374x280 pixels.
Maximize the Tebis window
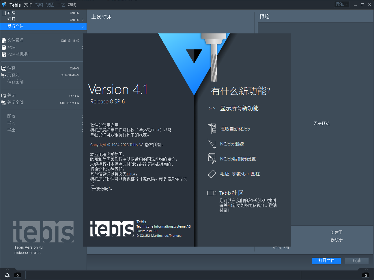pyautogui.click(x=362, y=5)
